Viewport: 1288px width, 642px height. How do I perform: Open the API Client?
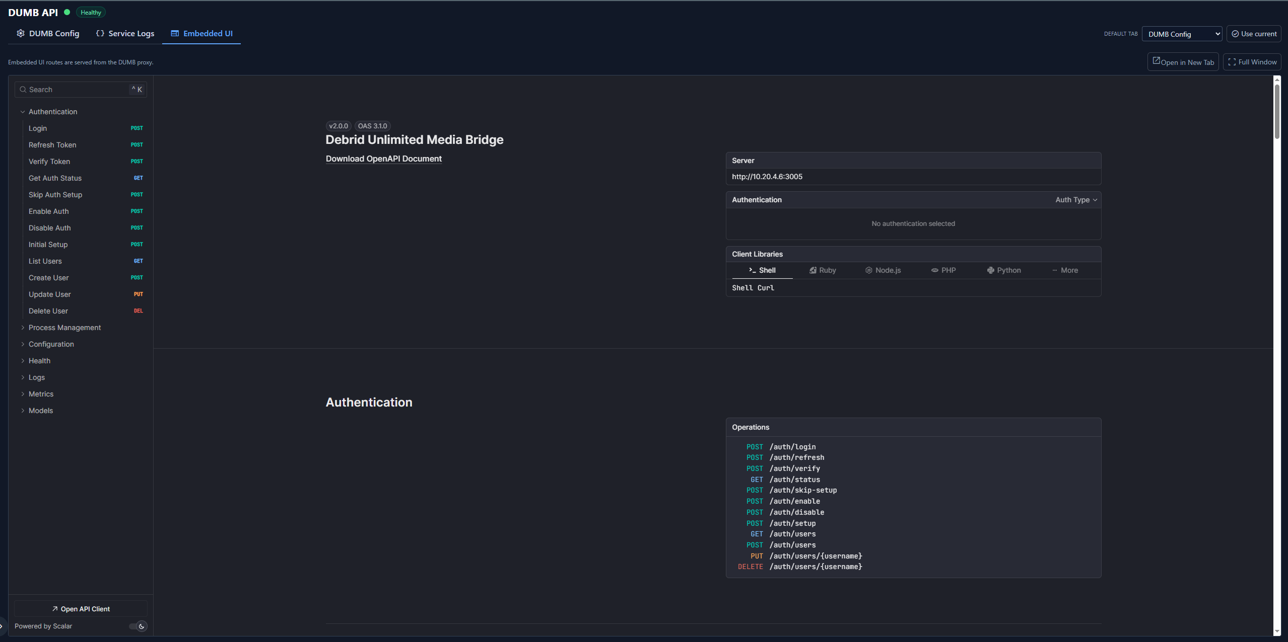(80, 608)
